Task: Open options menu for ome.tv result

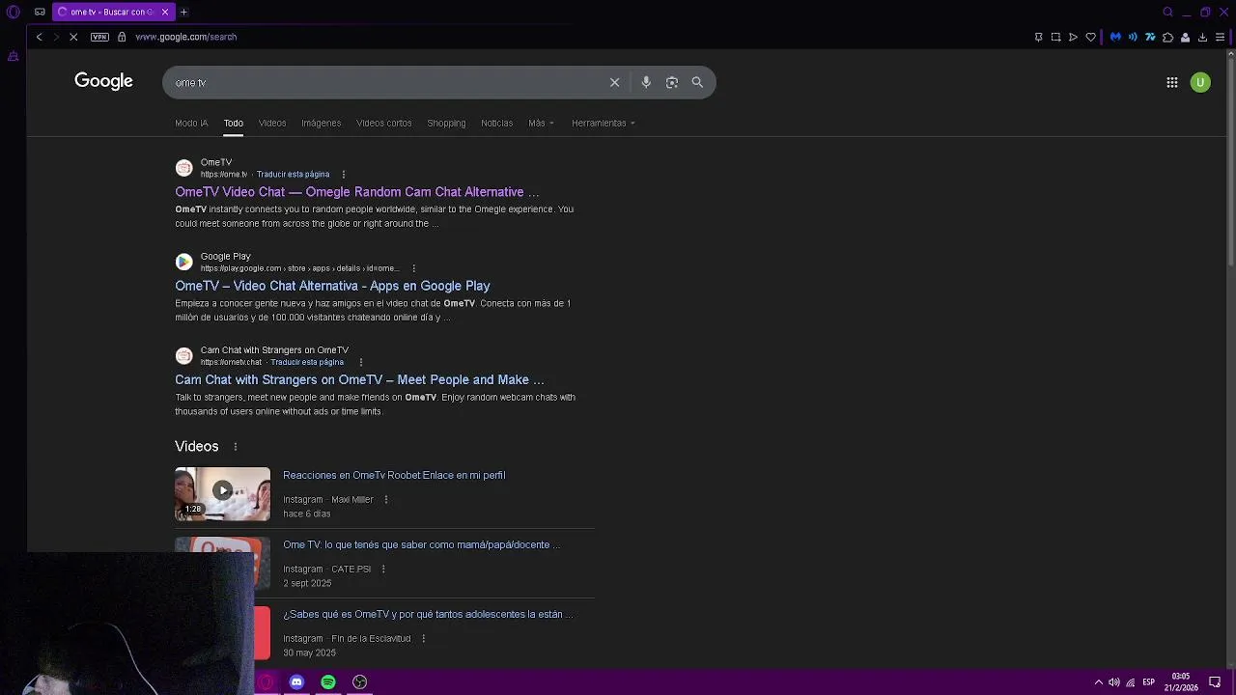Action: (344, 175)
